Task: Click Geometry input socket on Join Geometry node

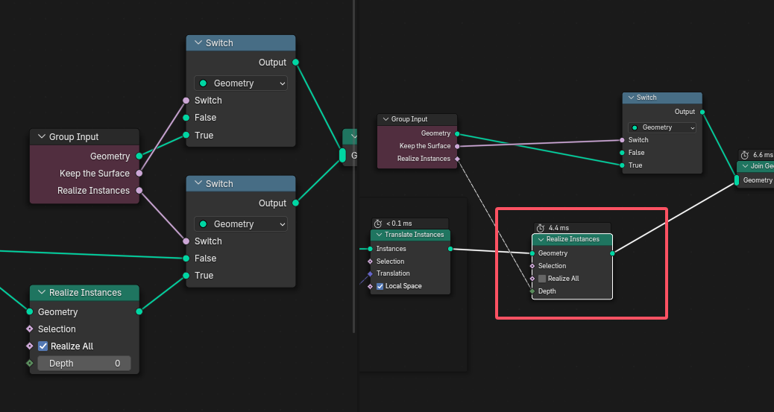Action: click(737, 180)
